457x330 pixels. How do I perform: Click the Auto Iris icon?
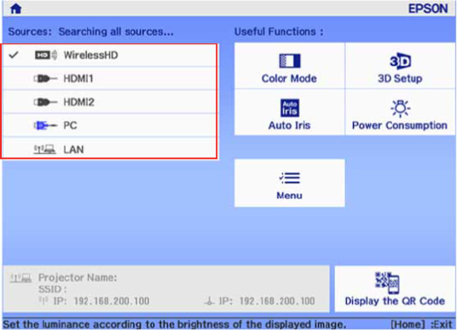click(x=289, y=108)
